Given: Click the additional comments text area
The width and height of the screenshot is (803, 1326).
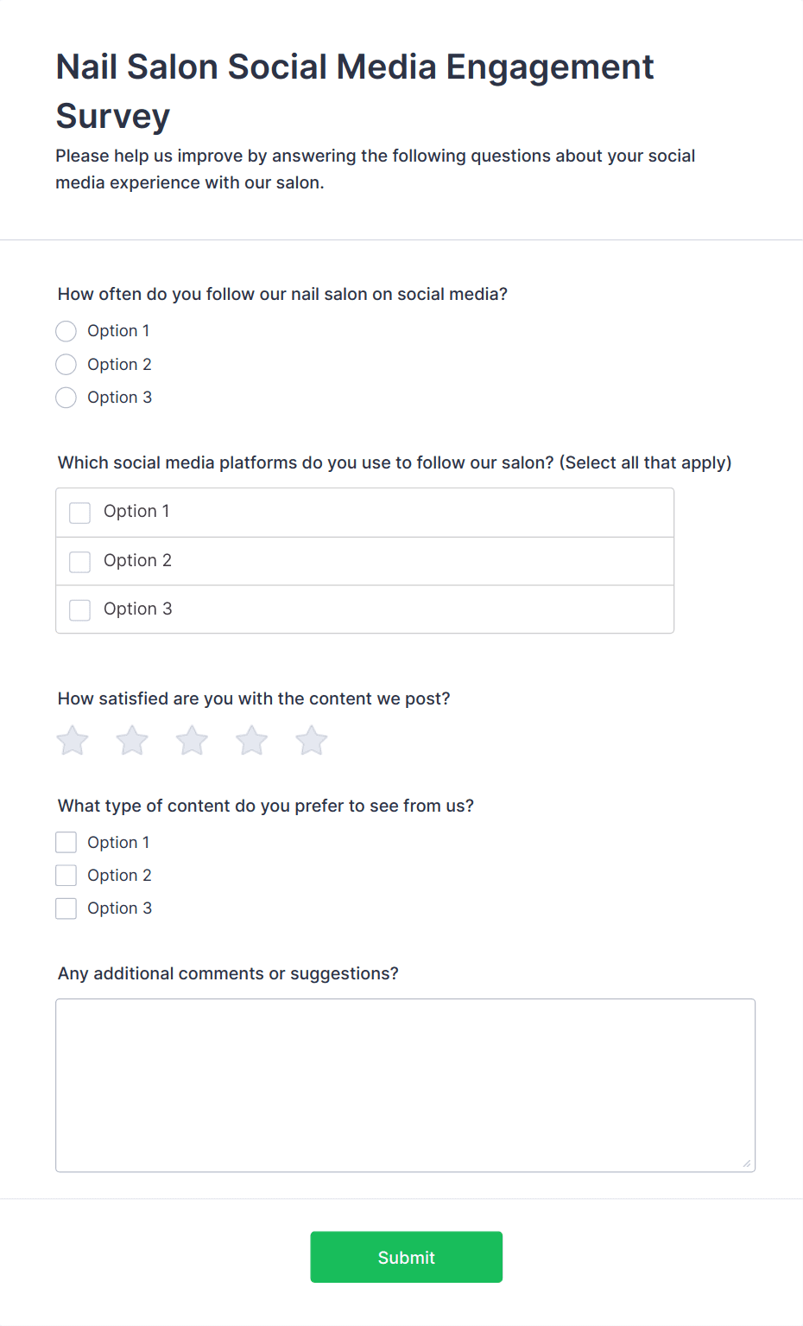Looking at the screenshot, I should 405,1085.
